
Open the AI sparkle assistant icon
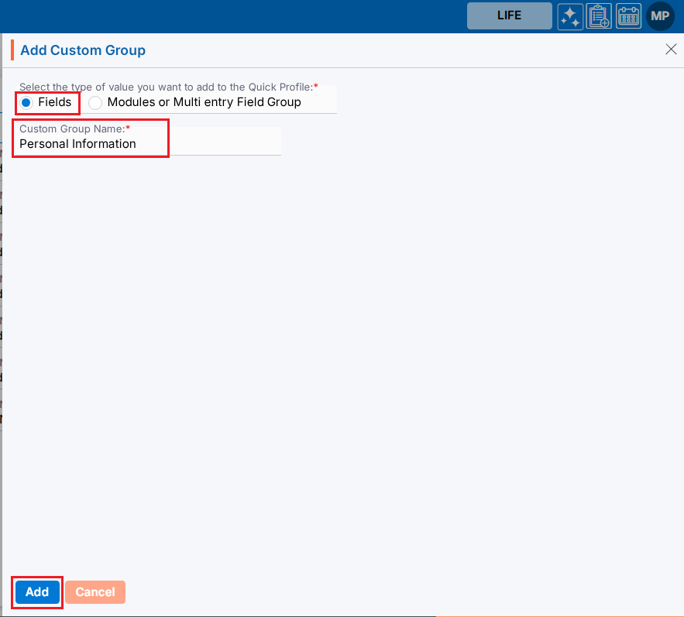coord(570,16)
